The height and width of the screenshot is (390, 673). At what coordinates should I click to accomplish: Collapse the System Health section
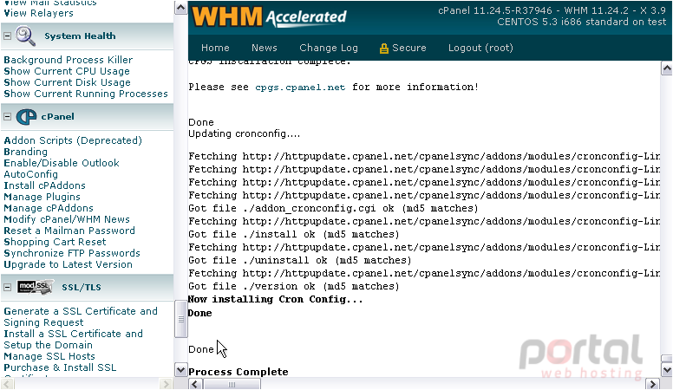7,36
